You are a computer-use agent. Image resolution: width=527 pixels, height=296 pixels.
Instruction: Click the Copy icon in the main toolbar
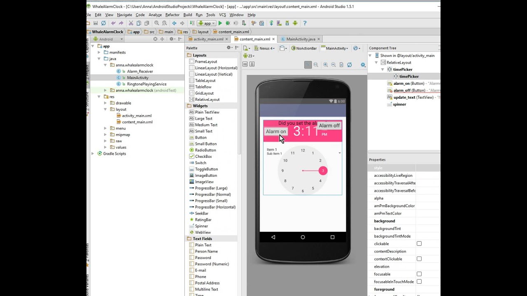pos(139,23)
